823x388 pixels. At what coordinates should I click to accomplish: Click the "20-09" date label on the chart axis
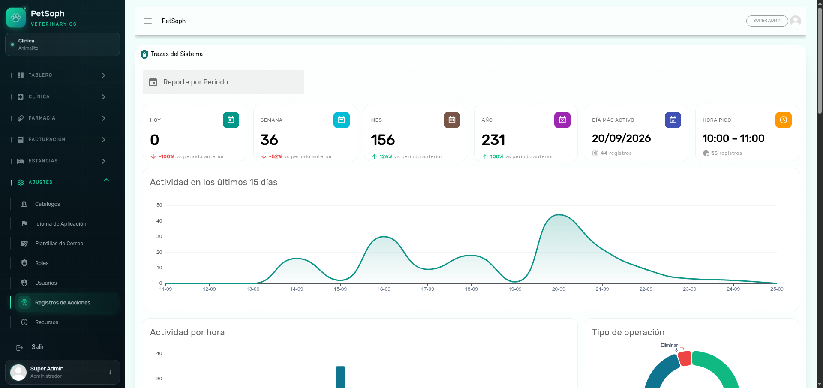559,289
